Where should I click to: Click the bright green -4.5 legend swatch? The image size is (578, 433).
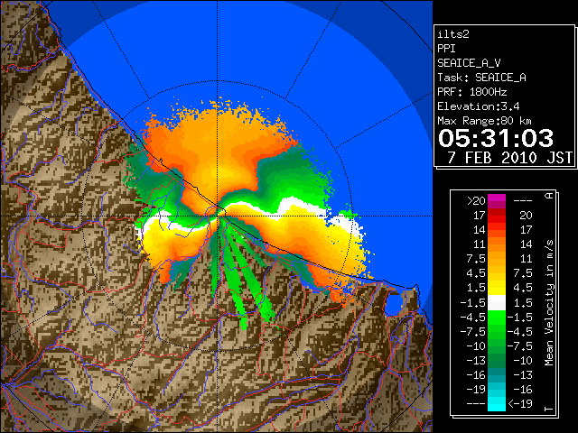(497, 318)
